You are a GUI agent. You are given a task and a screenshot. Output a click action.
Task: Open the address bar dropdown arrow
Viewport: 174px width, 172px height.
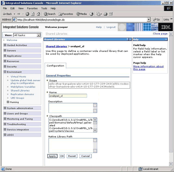(149, 20)
